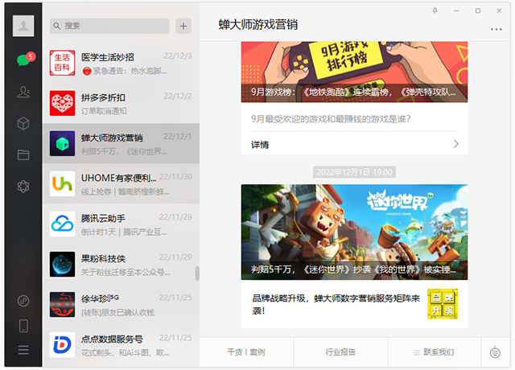Screen dimensions: 515x370
Task: Click the 2022年12月1日 19:00 timestamp
Action: tap(354, 172)
